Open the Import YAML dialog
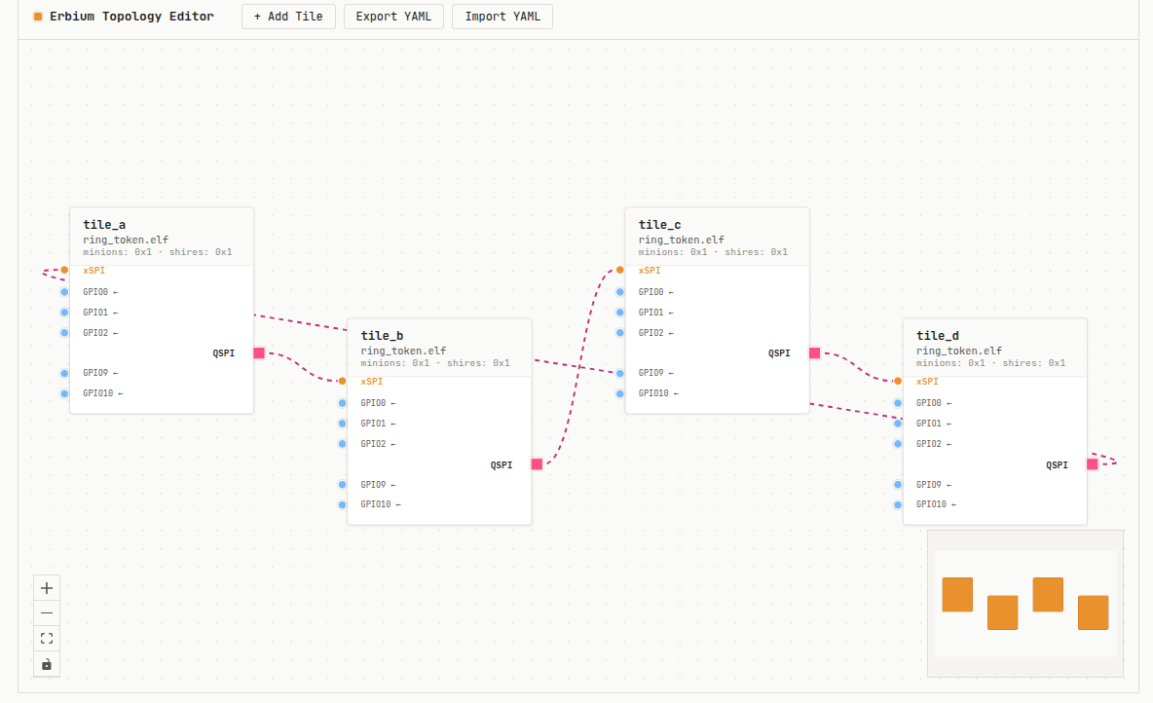This screenshot has width=1153, height=703. click(502, 17)
